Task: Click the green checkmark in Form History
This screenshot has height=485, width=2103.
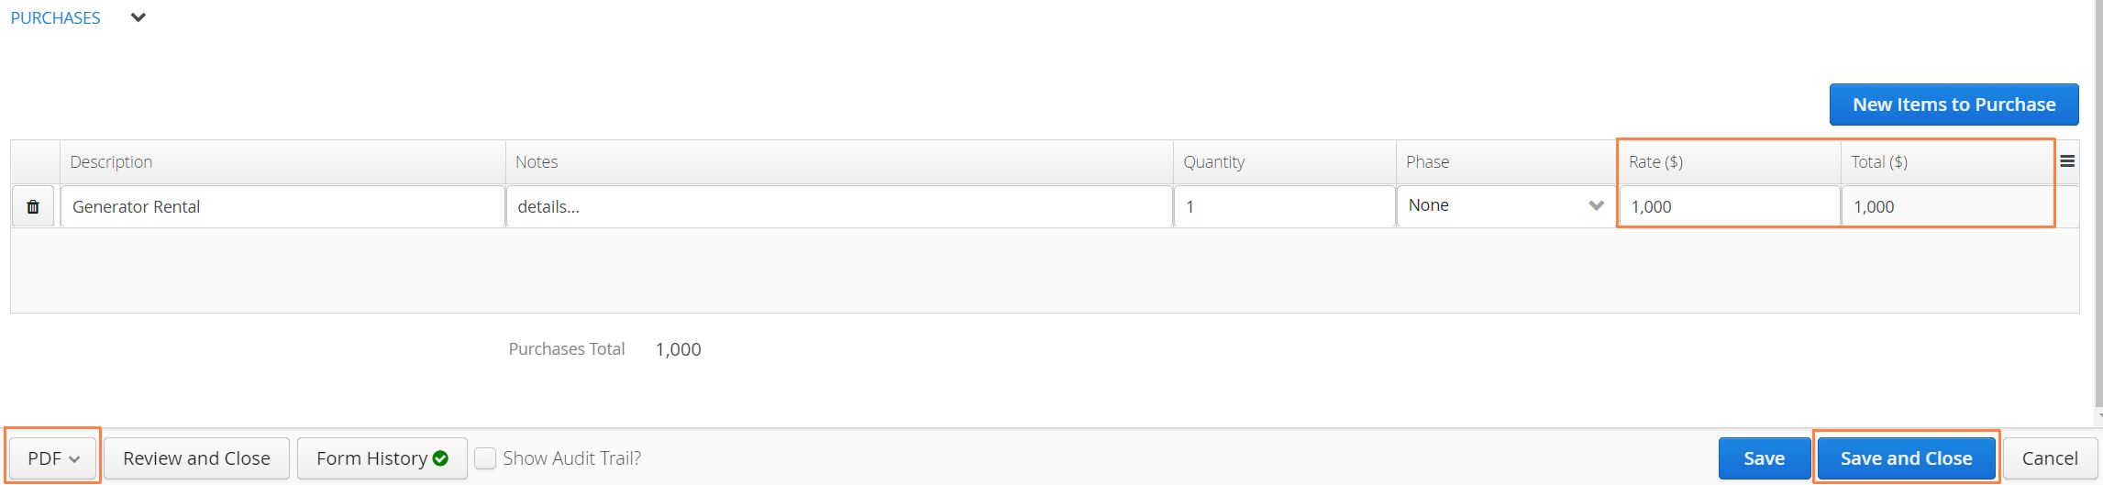Action: [x=440, y=458]
